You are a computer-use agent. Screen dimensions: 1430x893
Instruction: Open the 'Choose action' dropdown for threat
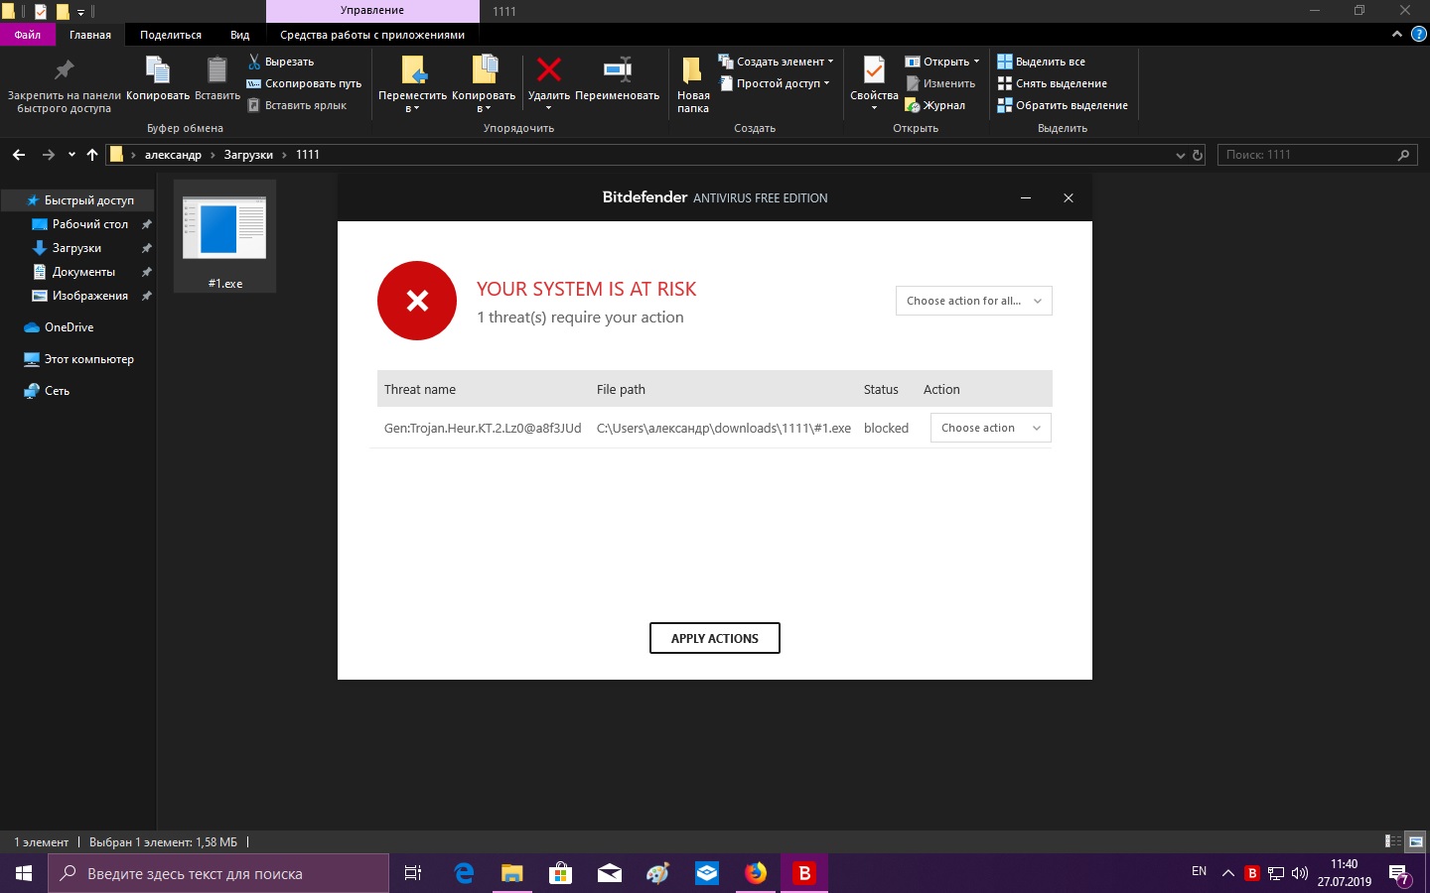(x=990, y=428)
